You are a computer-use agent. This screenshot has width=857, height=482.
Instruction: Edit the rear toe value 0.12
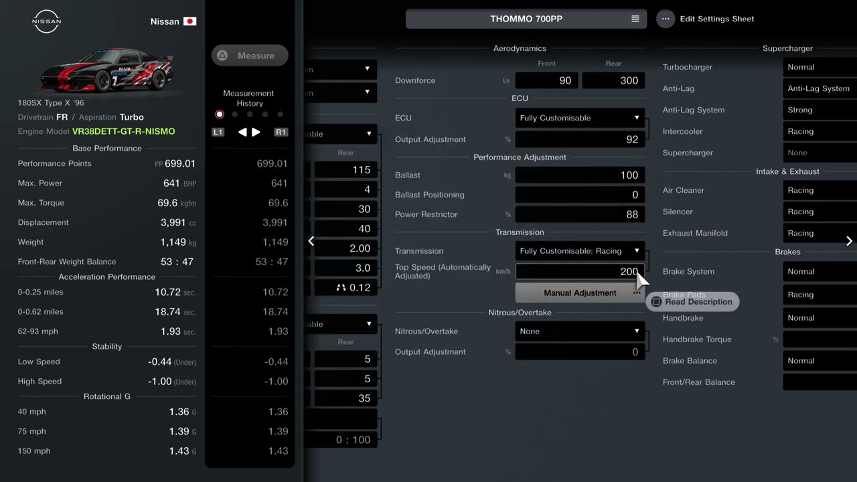pyautogui.click(x=345, y=287)
